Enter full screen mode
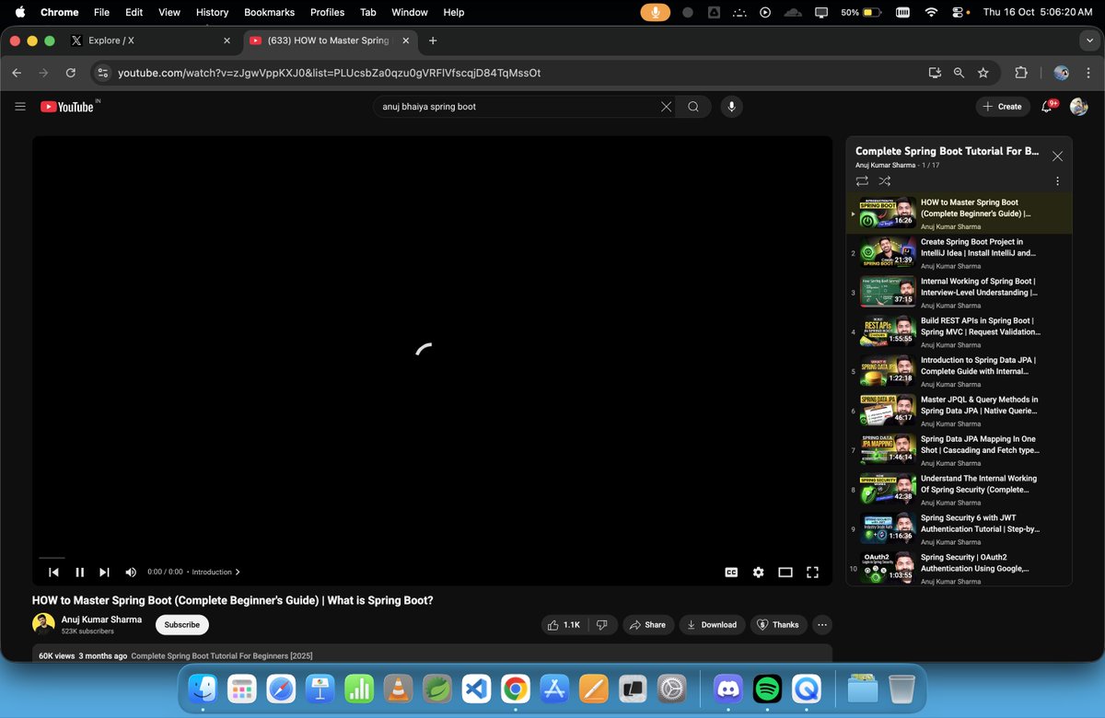Viewport: 1105px width, 718px height. tap(812, 572)
